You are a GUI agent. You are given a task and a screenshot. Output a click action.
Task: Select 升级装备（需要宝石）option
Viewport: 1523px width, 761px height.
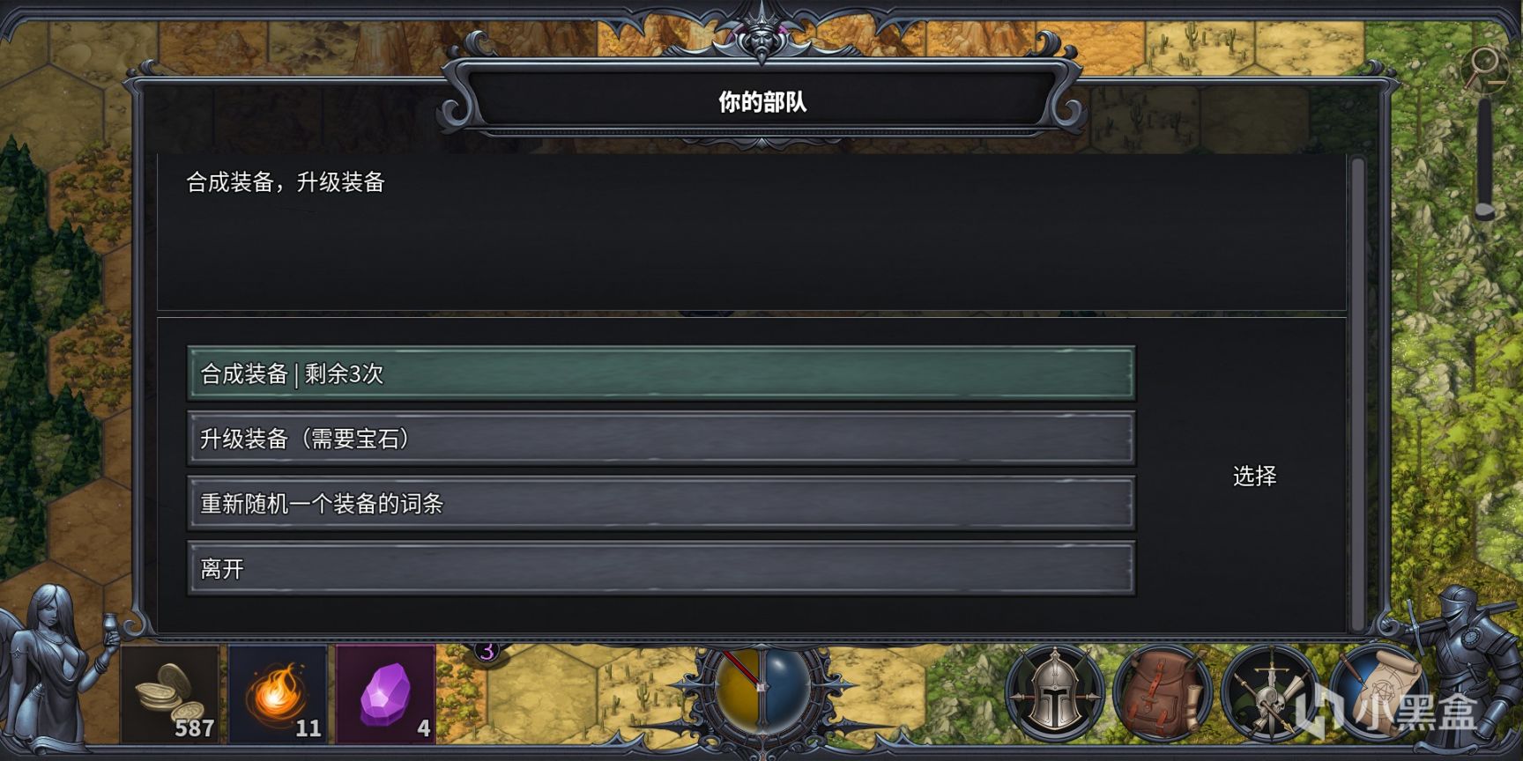tap(661, 439)
